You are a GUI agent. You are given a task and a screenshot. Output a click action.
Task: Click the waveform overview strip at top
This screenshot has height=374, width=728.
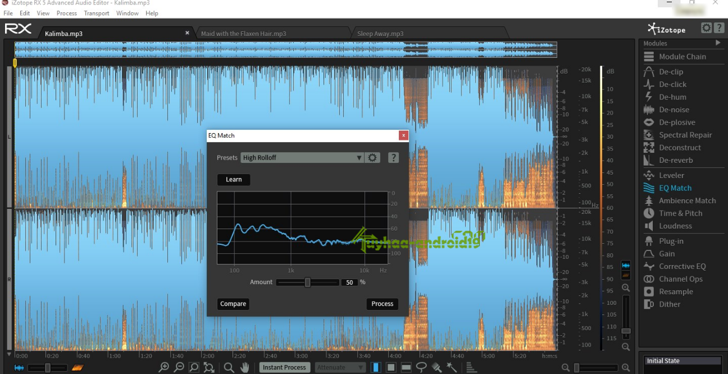(x=285, y=49)
